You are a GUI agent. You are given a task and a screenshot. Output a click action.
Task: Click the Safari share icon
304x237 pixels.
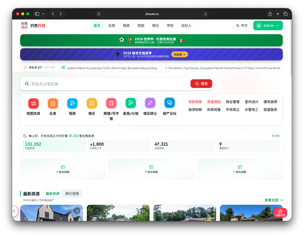tap(270, 14)
